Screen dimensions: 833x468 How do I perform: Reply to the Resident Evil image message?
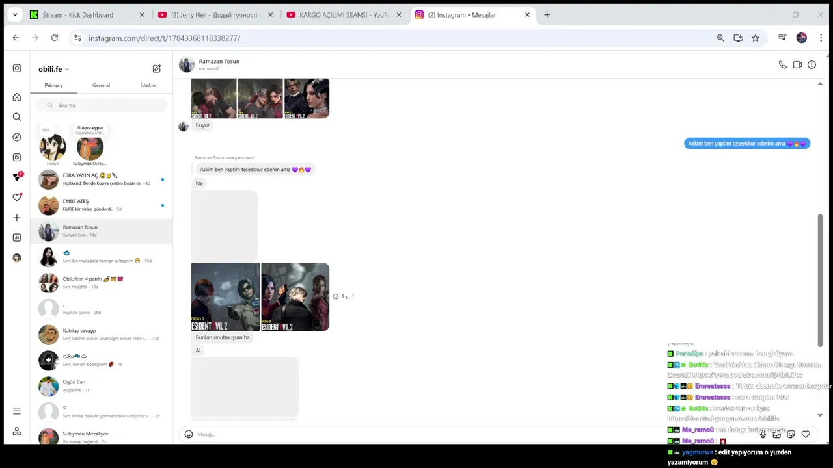coord(344,296)
